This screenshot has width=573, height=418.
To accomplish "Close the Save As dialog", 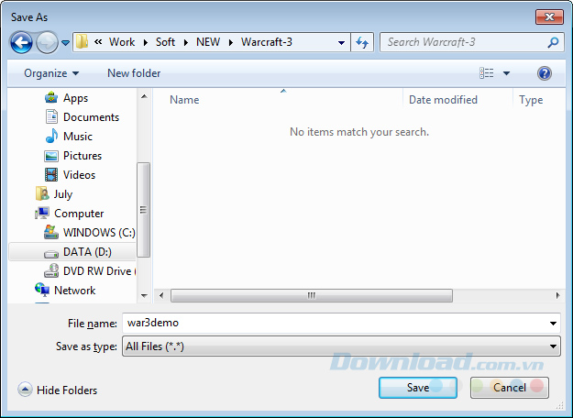I will [549, 16].
